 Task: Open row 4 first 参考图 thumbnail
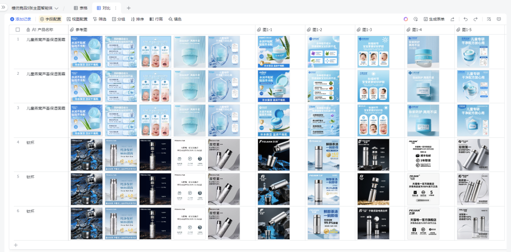point(87,155)
